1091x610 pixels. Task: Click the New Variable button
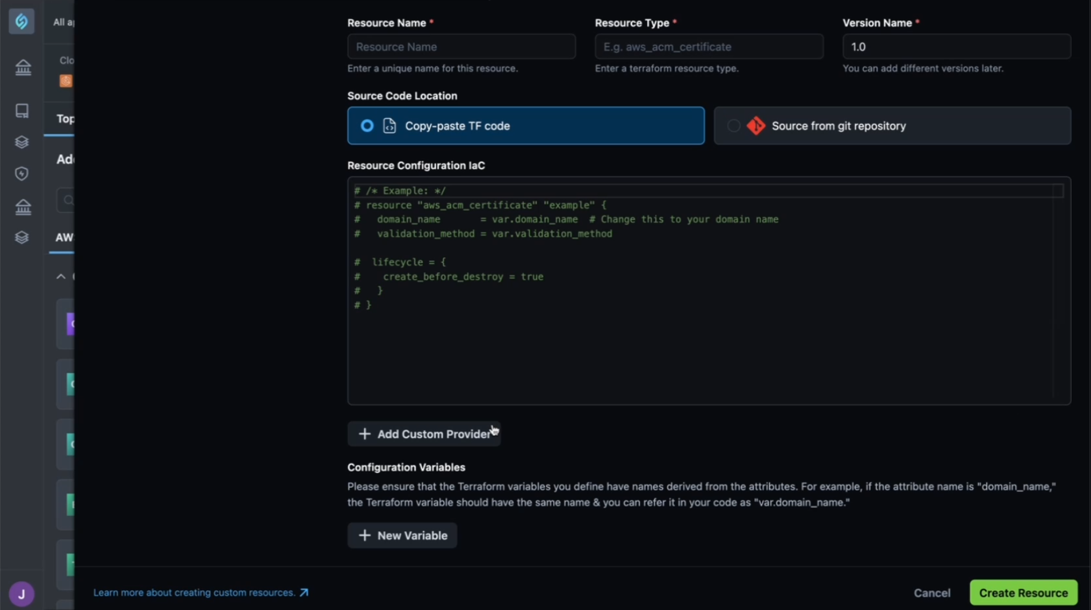[402, 535]
